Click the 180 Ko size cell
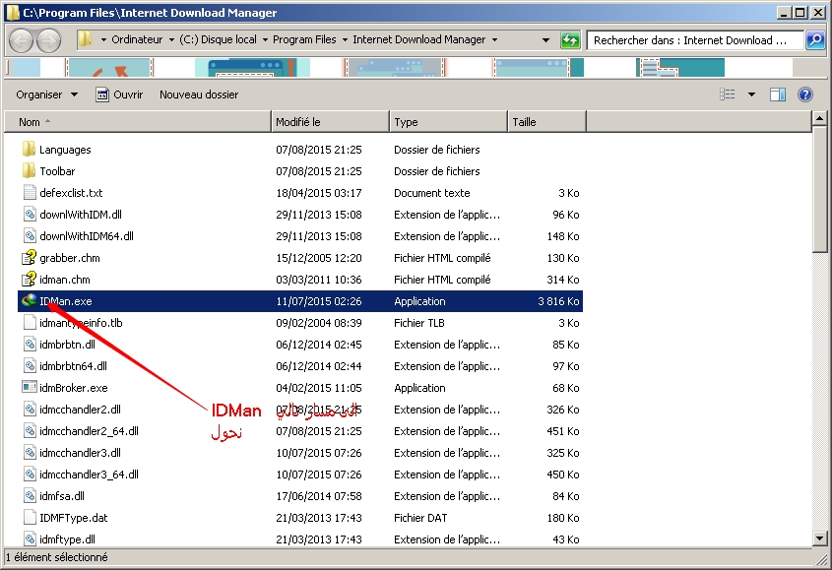This screenshot has width=832, height=570. pos(563,518)
